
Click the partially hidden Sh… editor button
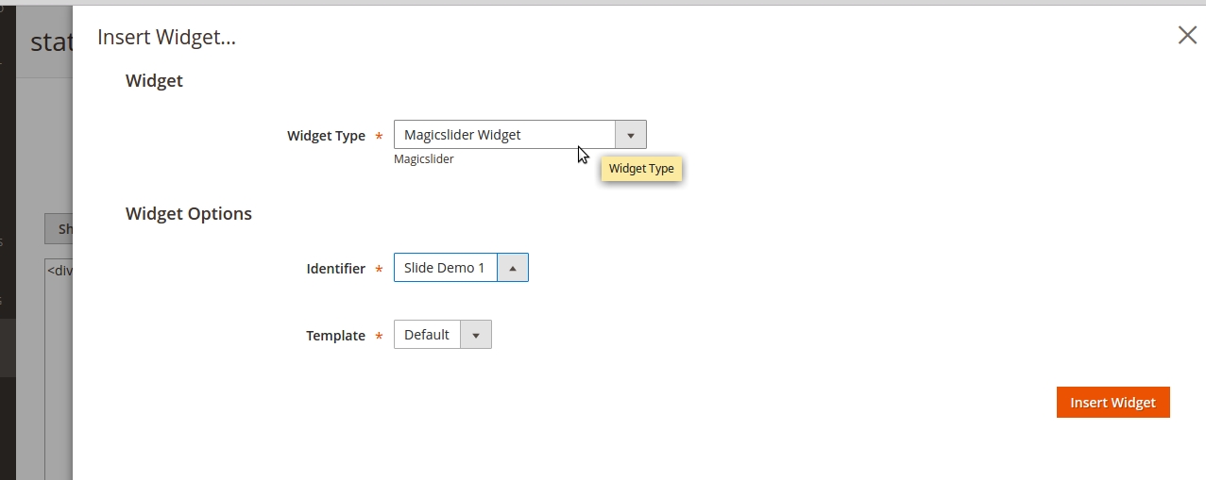[x=59, y=229]
